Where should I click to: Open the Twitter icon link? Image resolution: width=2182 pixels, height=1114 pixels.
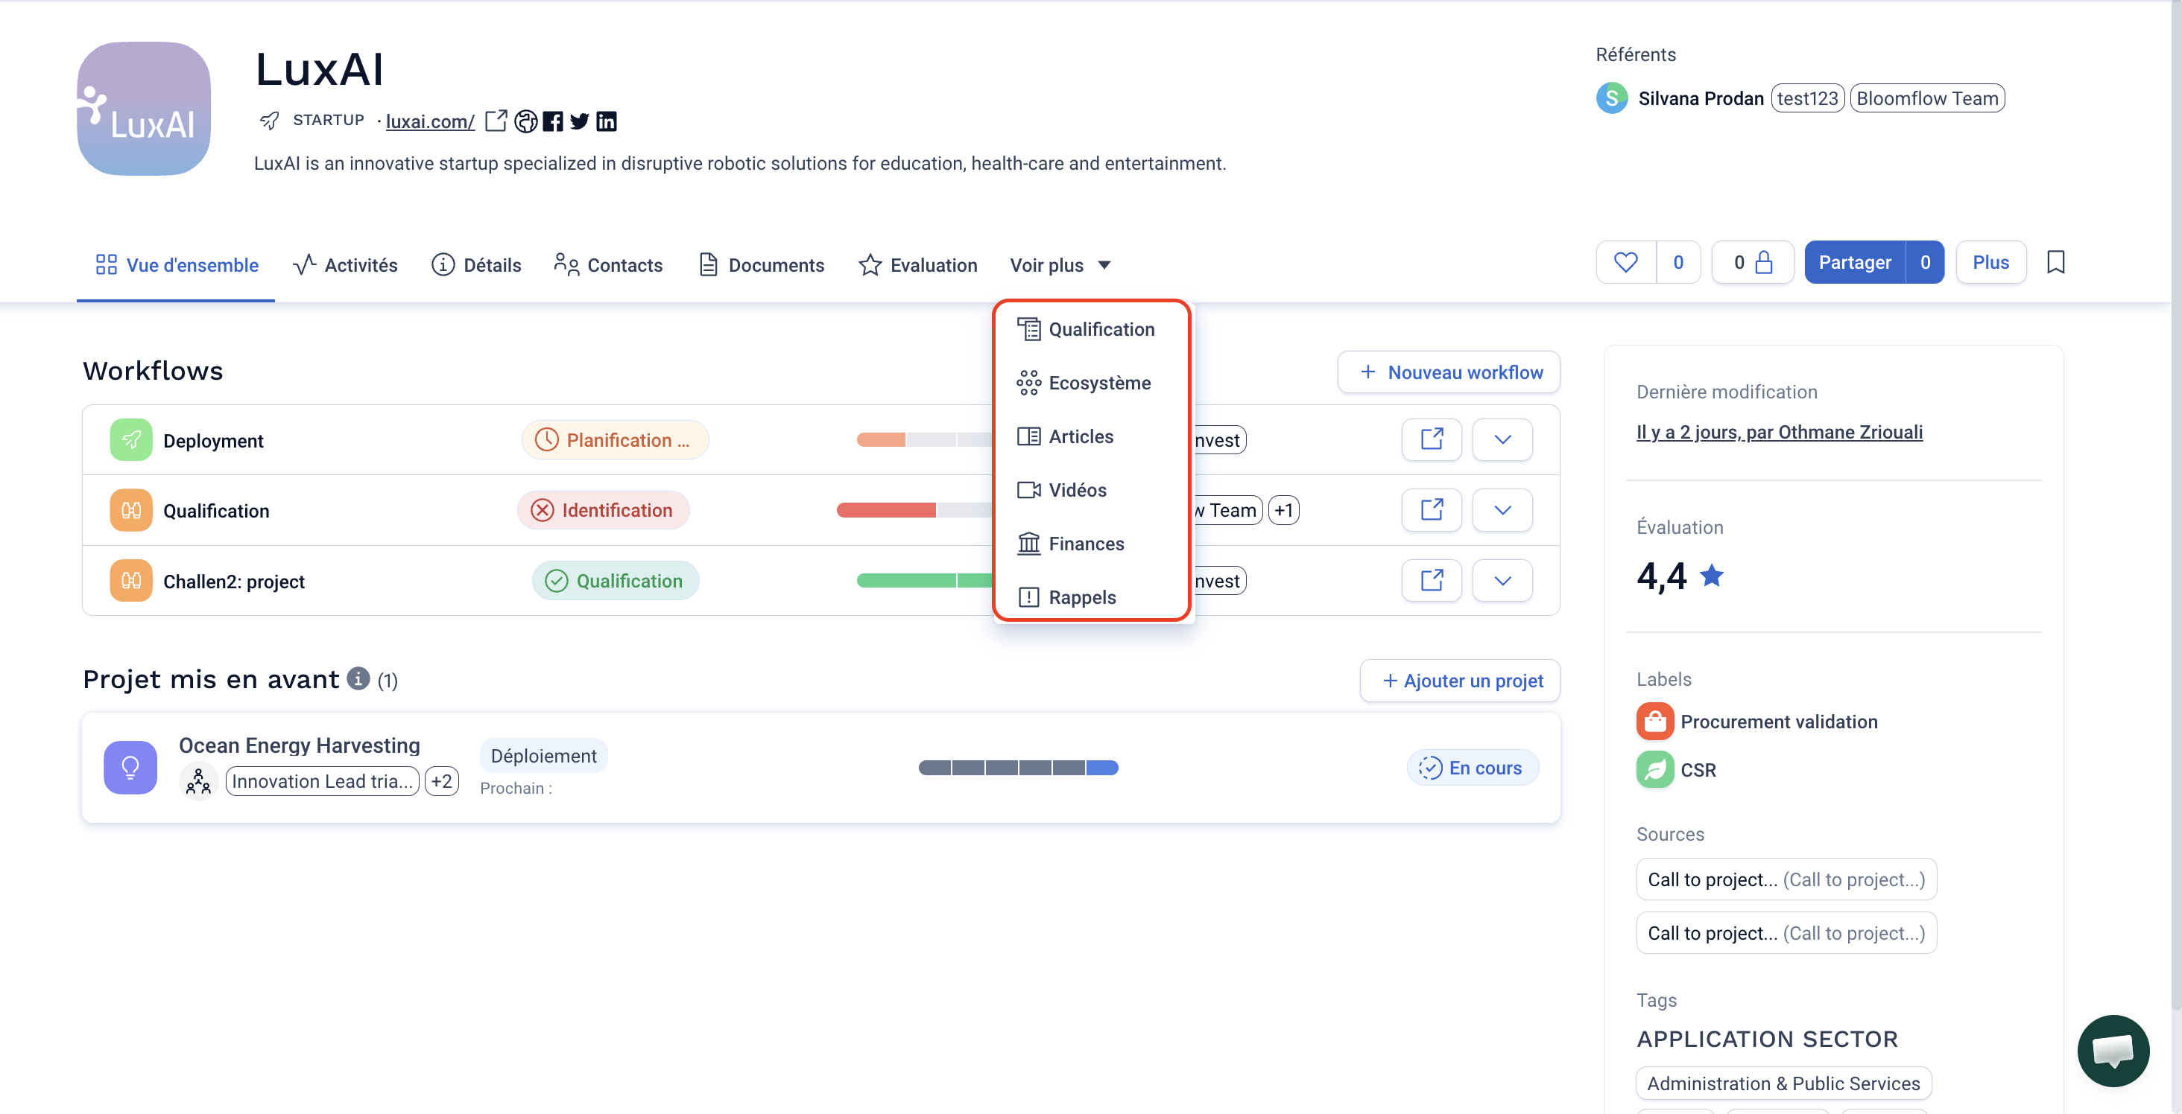point(579,122)
